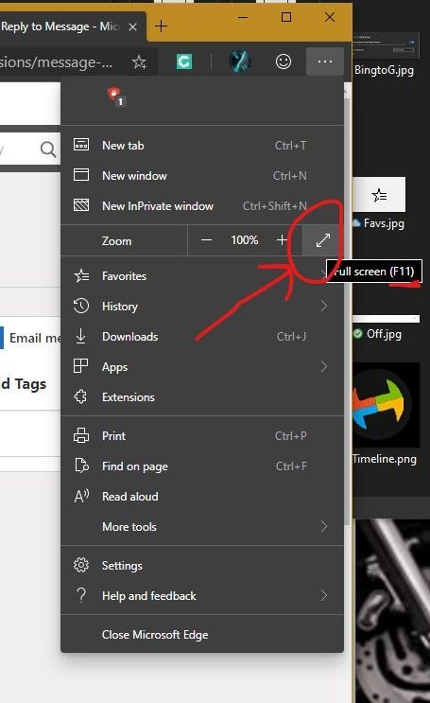Choose Read aloud option
430x703 pixels.
202,497
